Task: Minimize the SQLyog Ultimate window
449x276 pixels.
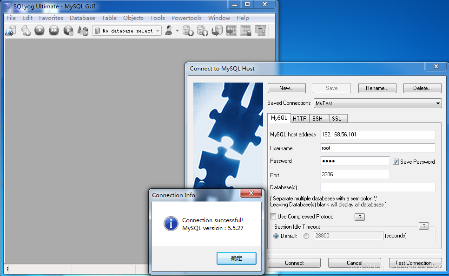Action: coord(235,5)
